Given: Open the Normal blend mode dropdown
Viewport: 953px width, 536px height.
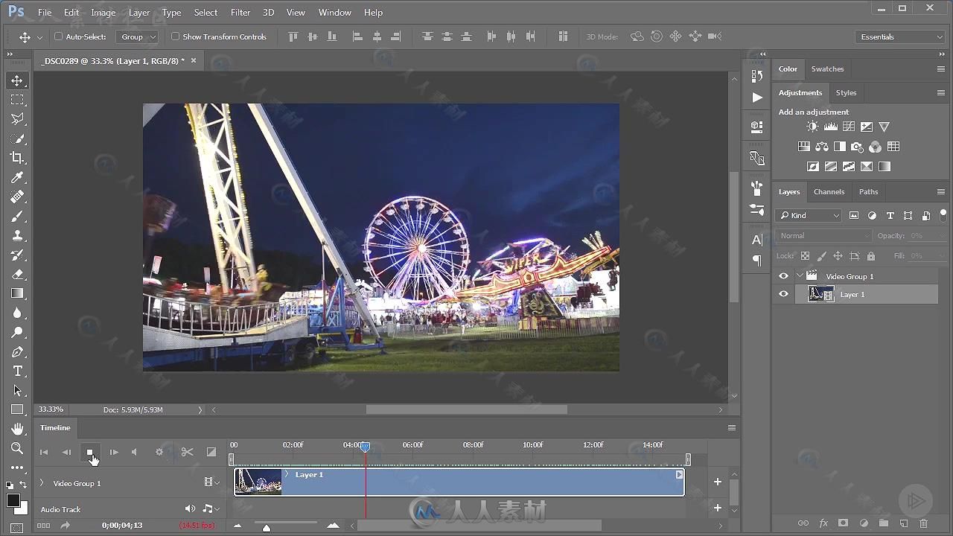Looking at the screenshot, I should tap(823, 235).
